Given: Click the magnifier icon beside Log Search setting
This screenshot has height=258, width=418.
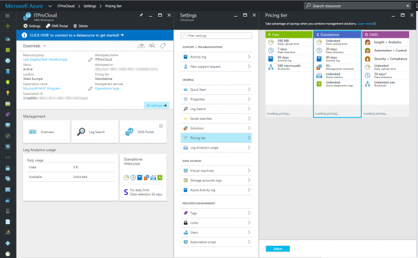Looking at the screenshot, I should 186,109.
